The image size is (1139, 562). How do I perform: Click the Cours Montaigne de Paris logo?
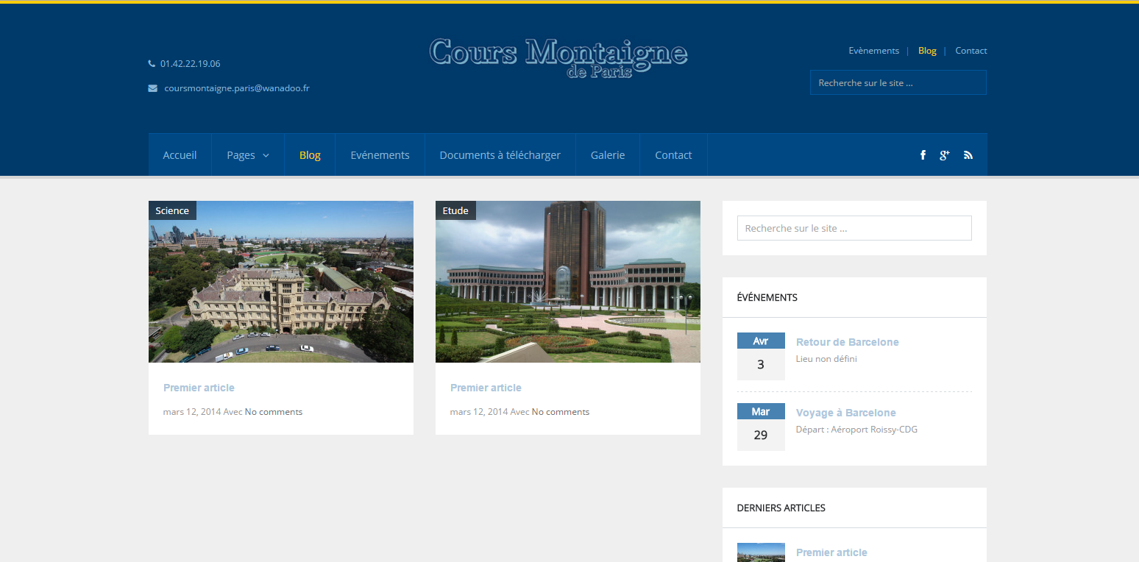[x=558, y=57]
